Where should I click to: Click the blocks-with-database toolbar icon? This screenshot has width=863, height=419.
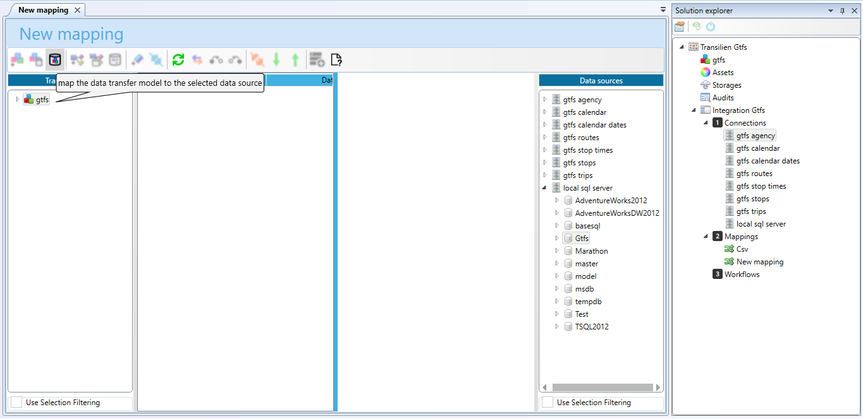[36, 59]
